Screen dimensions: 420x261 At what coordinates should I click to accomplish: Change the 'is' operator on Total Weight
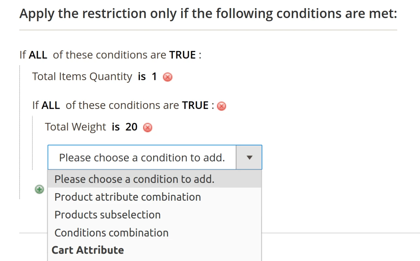tap(115, 127)
